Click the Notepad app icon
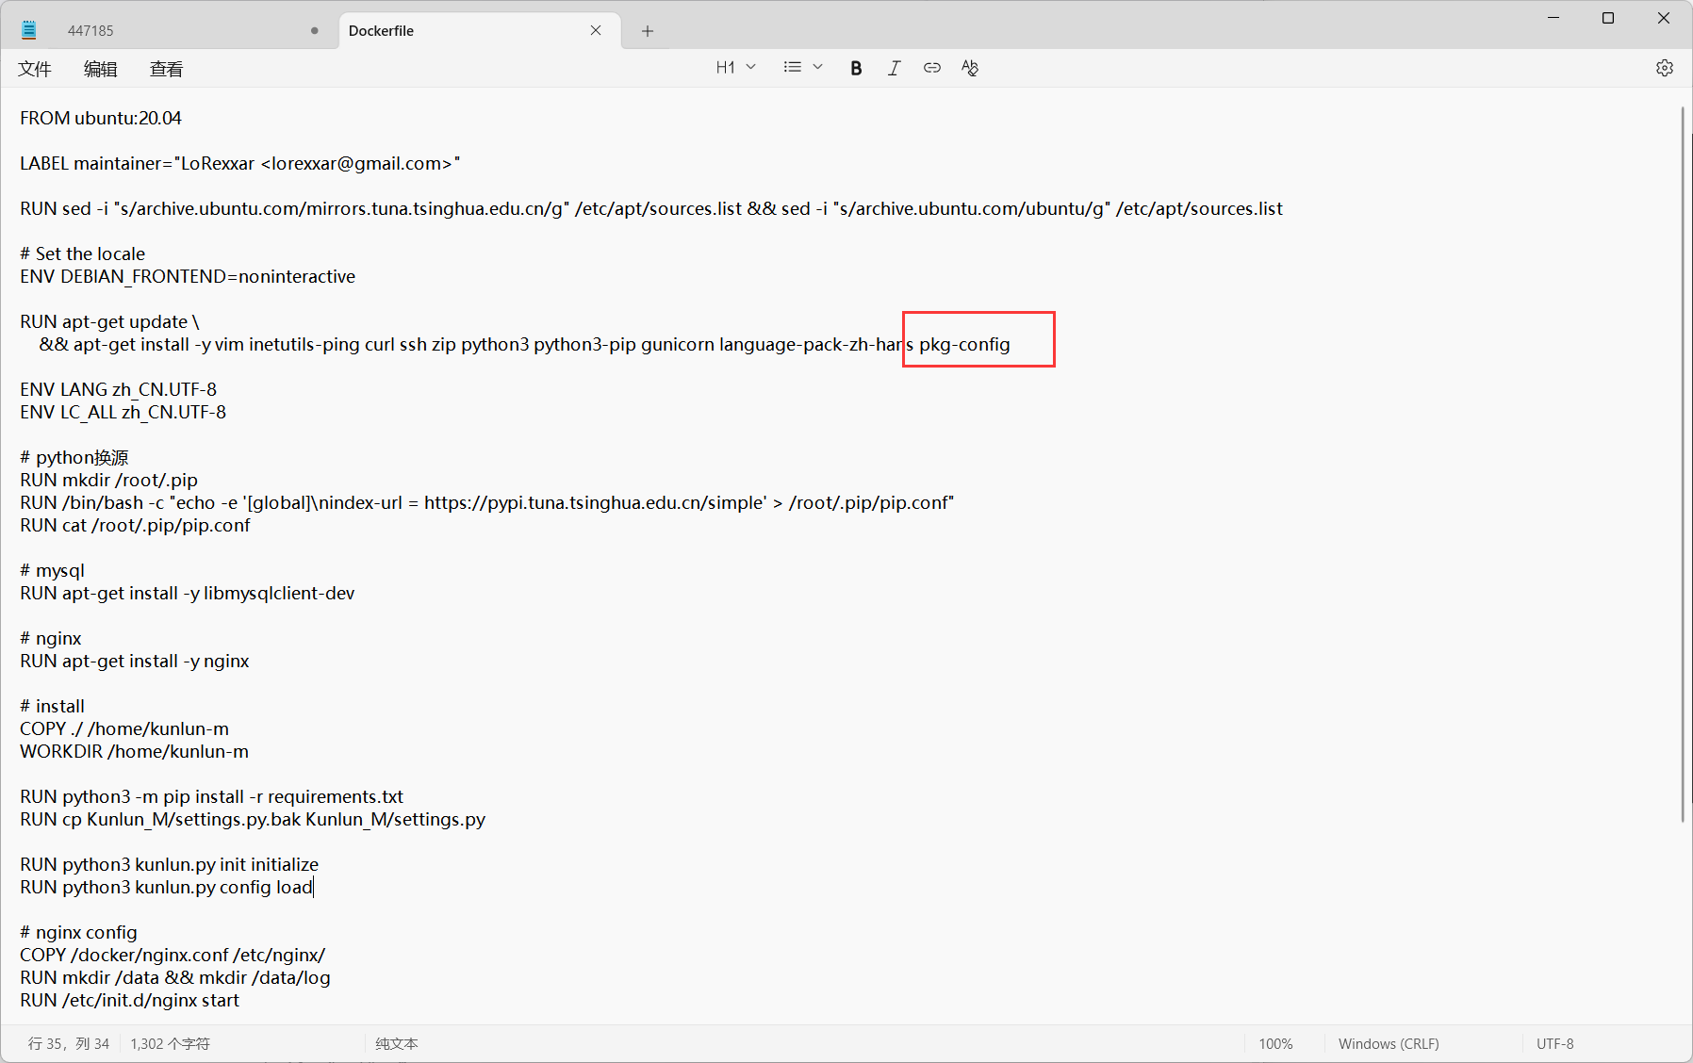Image resolution: width=1693 pixels, height=1063 pixels. point(29,30)
